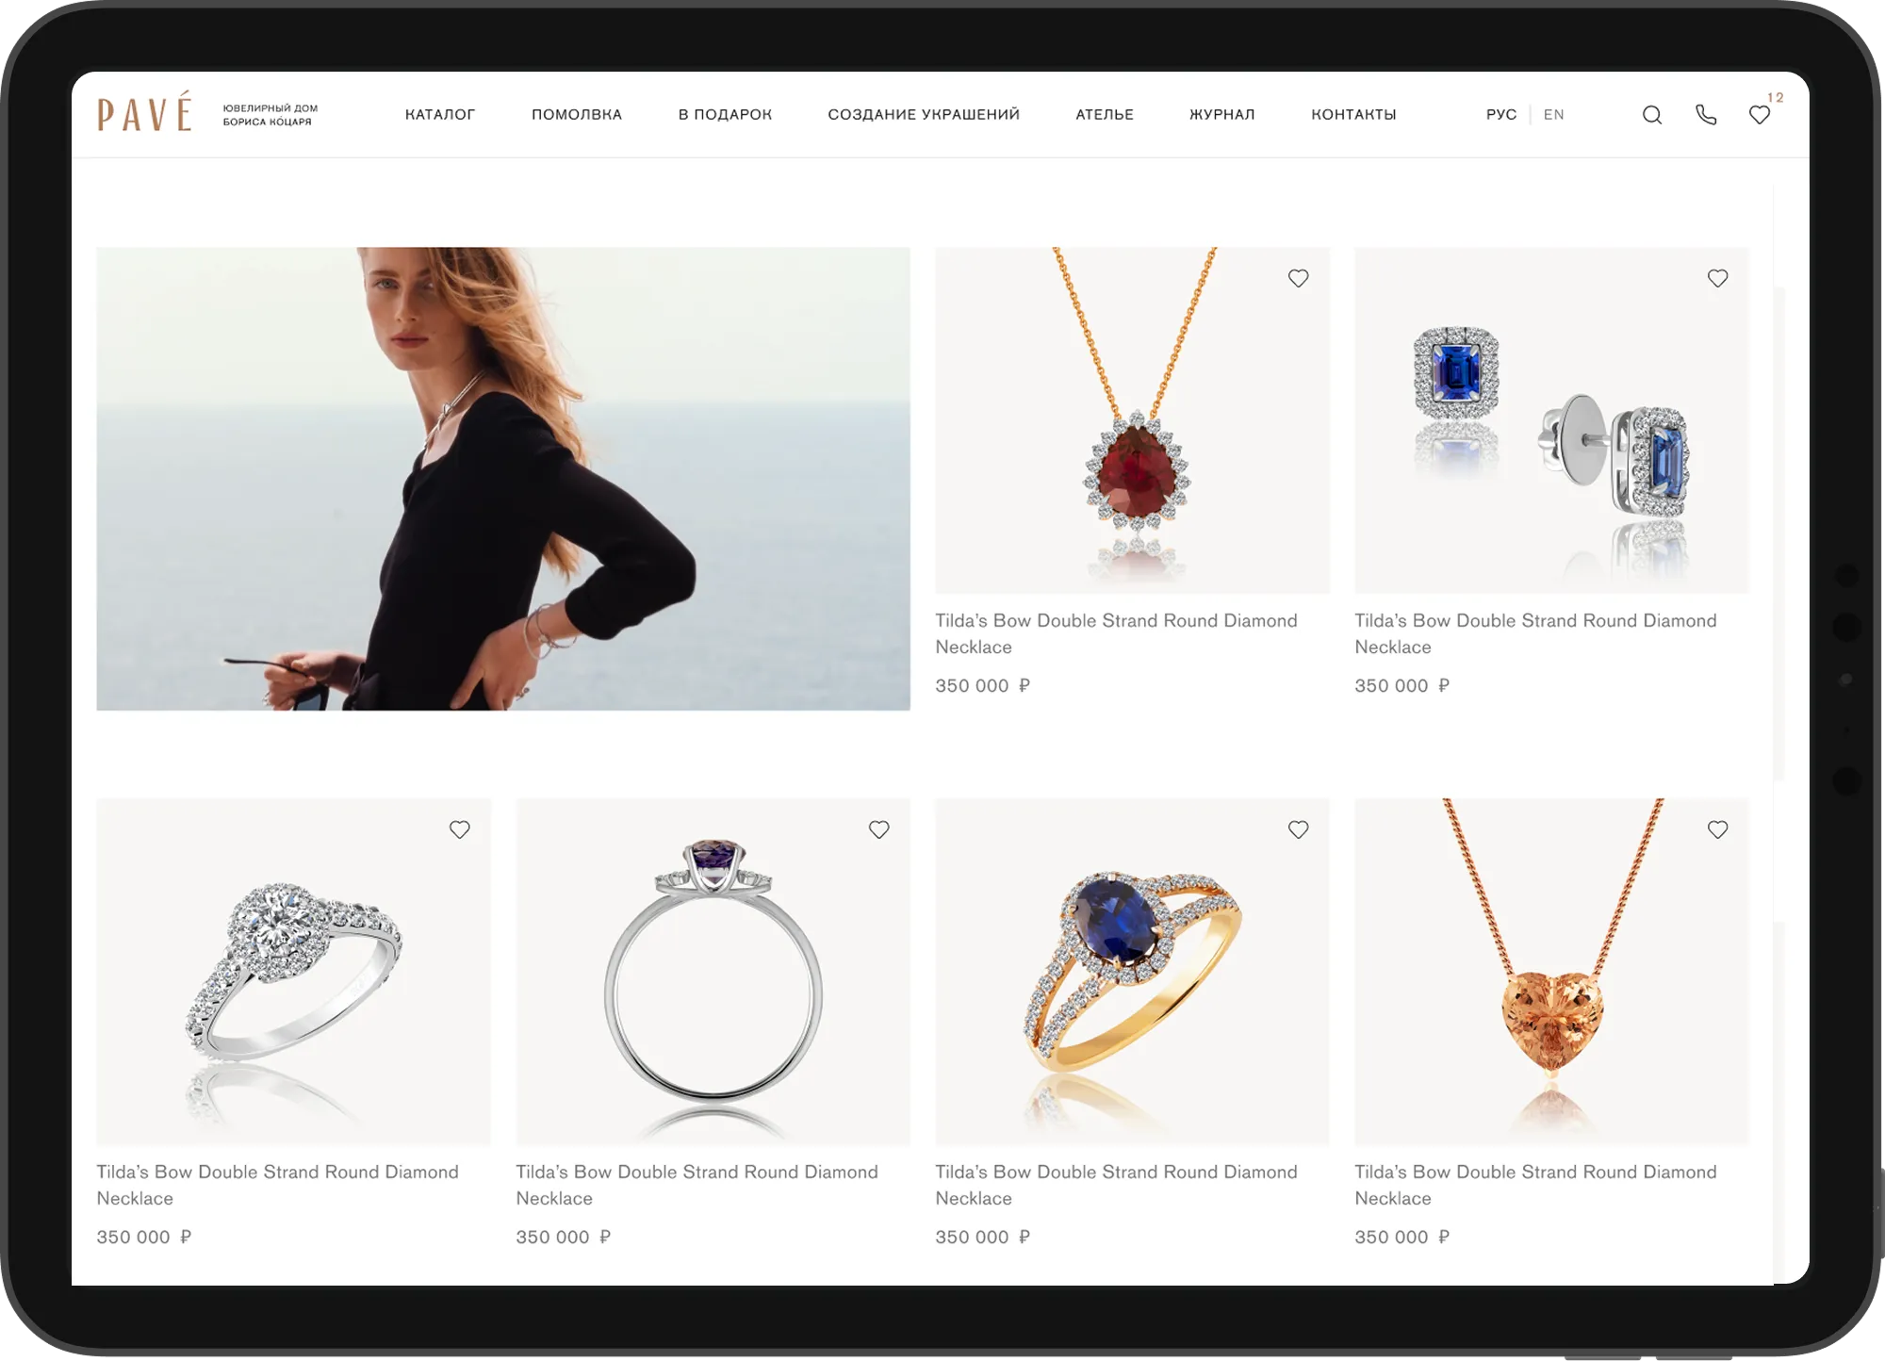Go to В ПОДАРОК section
Screen dimensions: 1885x1361
click(725, 114)
